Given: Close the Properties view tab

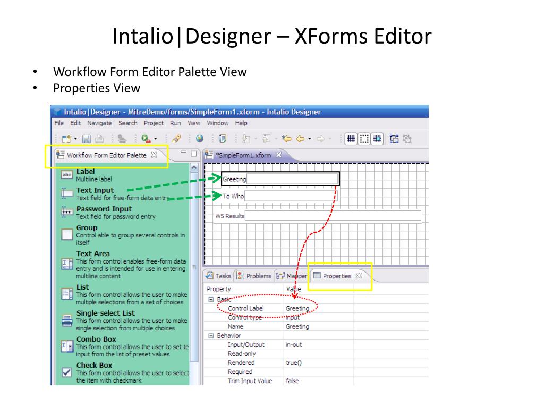Looking at the screenshot, I should [359, 276].
